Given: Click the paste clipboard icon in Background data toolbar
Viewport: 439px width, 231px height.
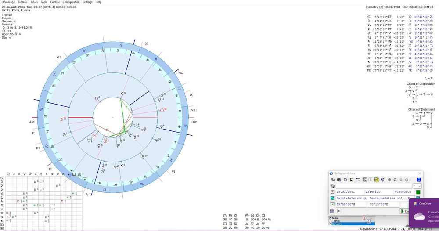Looking at the screenshot, I should (x=339, y=180).
